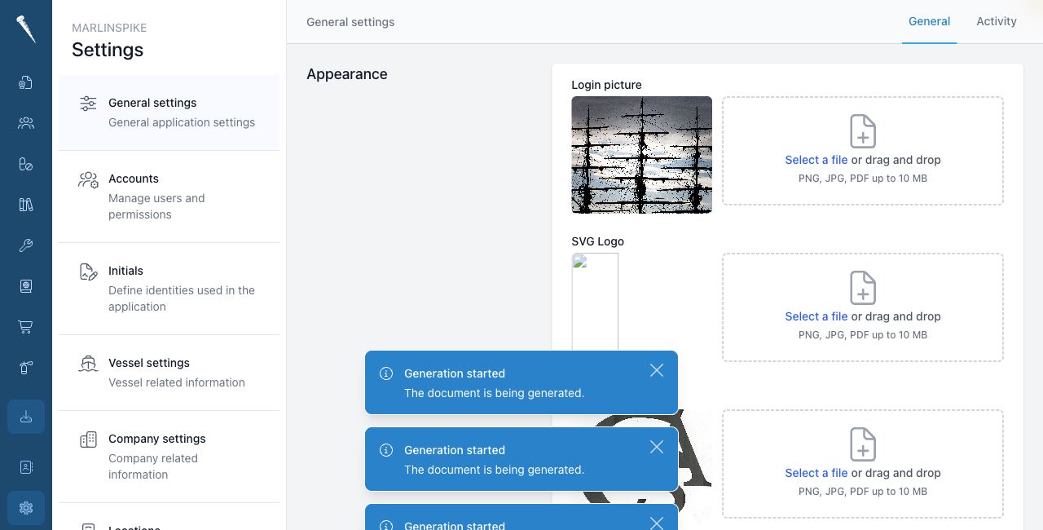
Task: Open Accounts settings section
Action: click(x=169, y=197)
